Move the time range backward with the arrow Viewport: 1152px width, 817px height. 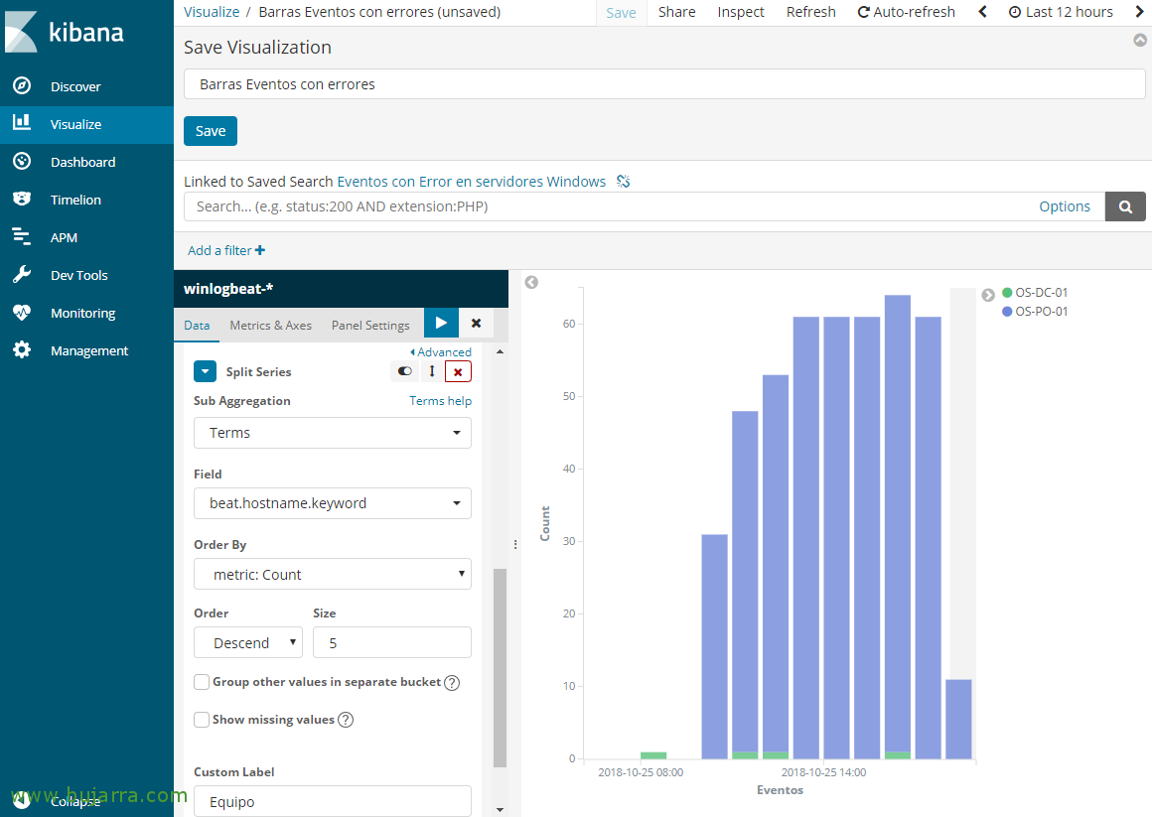coord(982,12)
